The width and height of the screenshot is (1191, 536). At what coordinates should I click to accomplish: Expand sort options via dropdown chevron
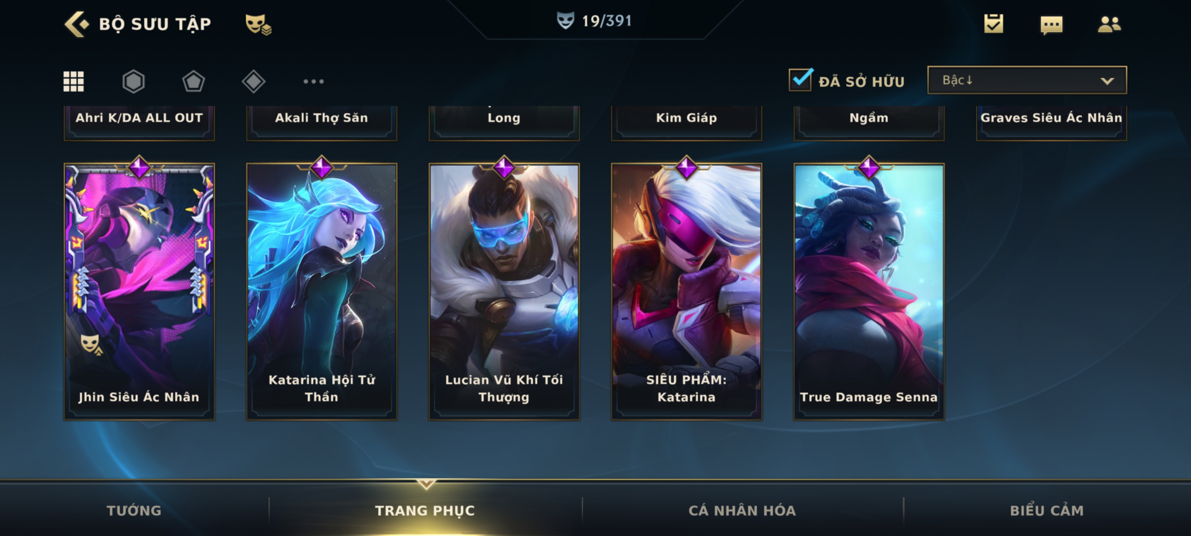[1107, 81]
